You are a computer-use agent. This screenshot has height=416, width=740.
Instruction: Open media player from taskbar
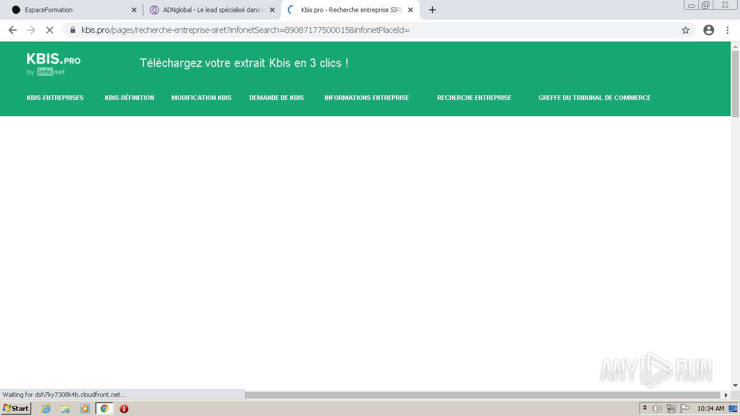[85, 408]
